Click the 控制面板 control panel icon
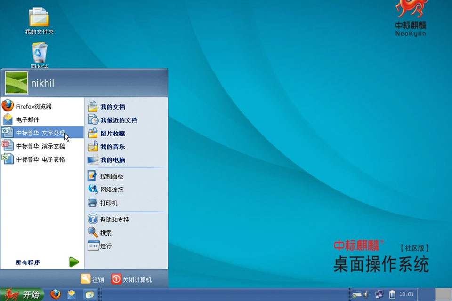 pos(93,176)
